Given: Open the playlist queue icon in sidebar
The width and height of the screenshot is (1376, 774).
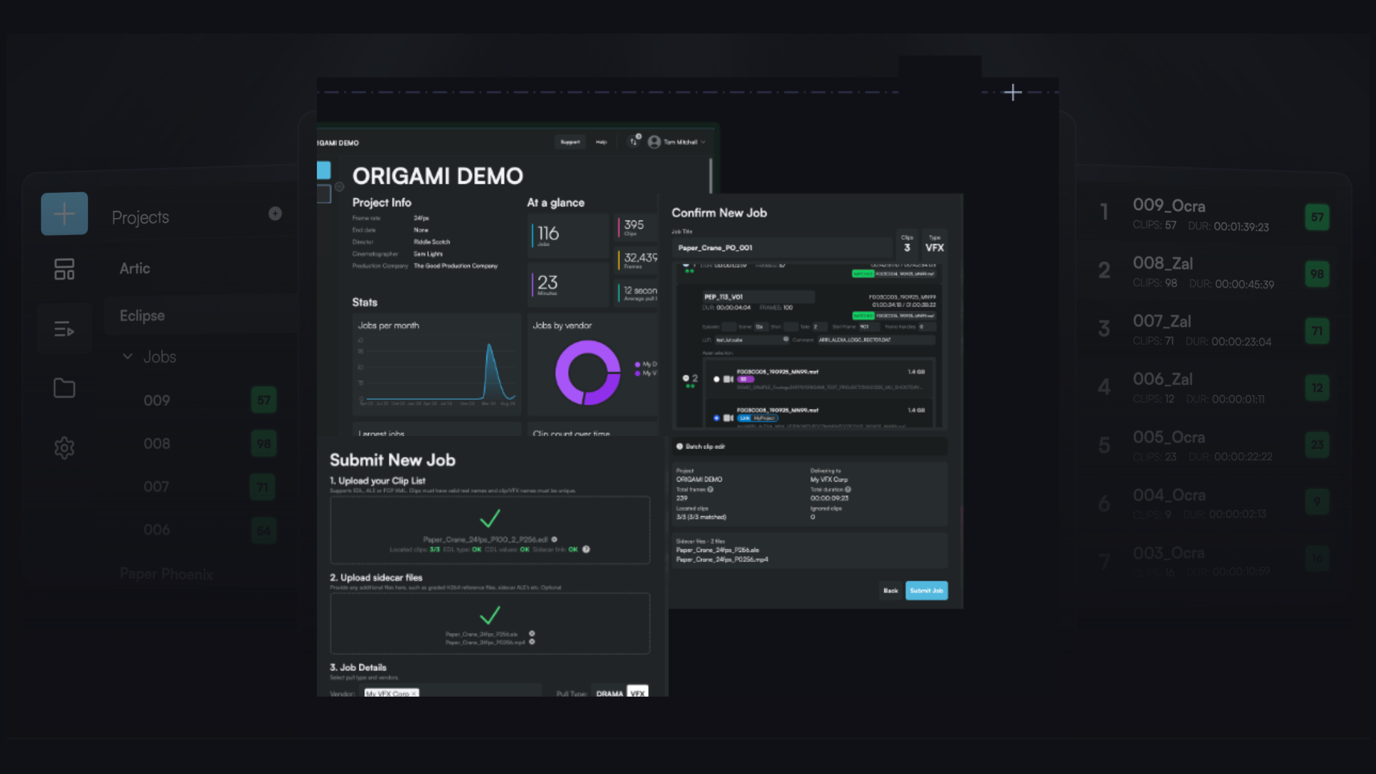Looking at the screenshot, I should [64, 329].
